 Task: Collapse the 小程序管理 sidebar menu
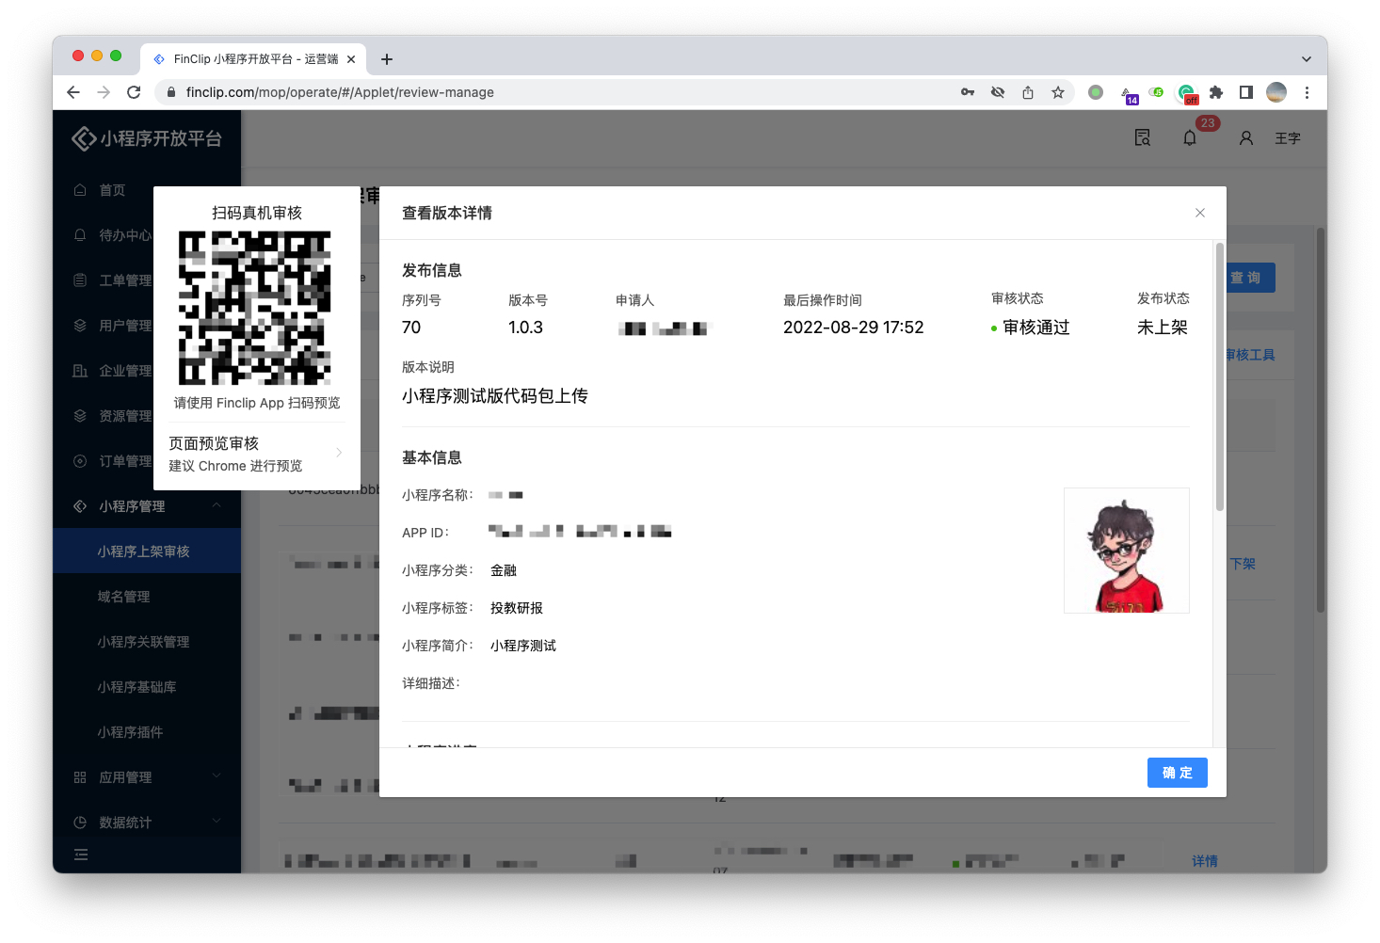(216, 506)
